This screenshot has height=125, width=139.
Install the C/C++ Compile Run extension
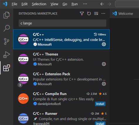point(100,104)
